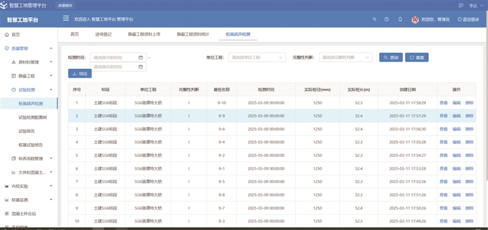
Task: Expand the 标养流程管理 submenu chevron
Action: pyautogui.click(x=51, y=159)
